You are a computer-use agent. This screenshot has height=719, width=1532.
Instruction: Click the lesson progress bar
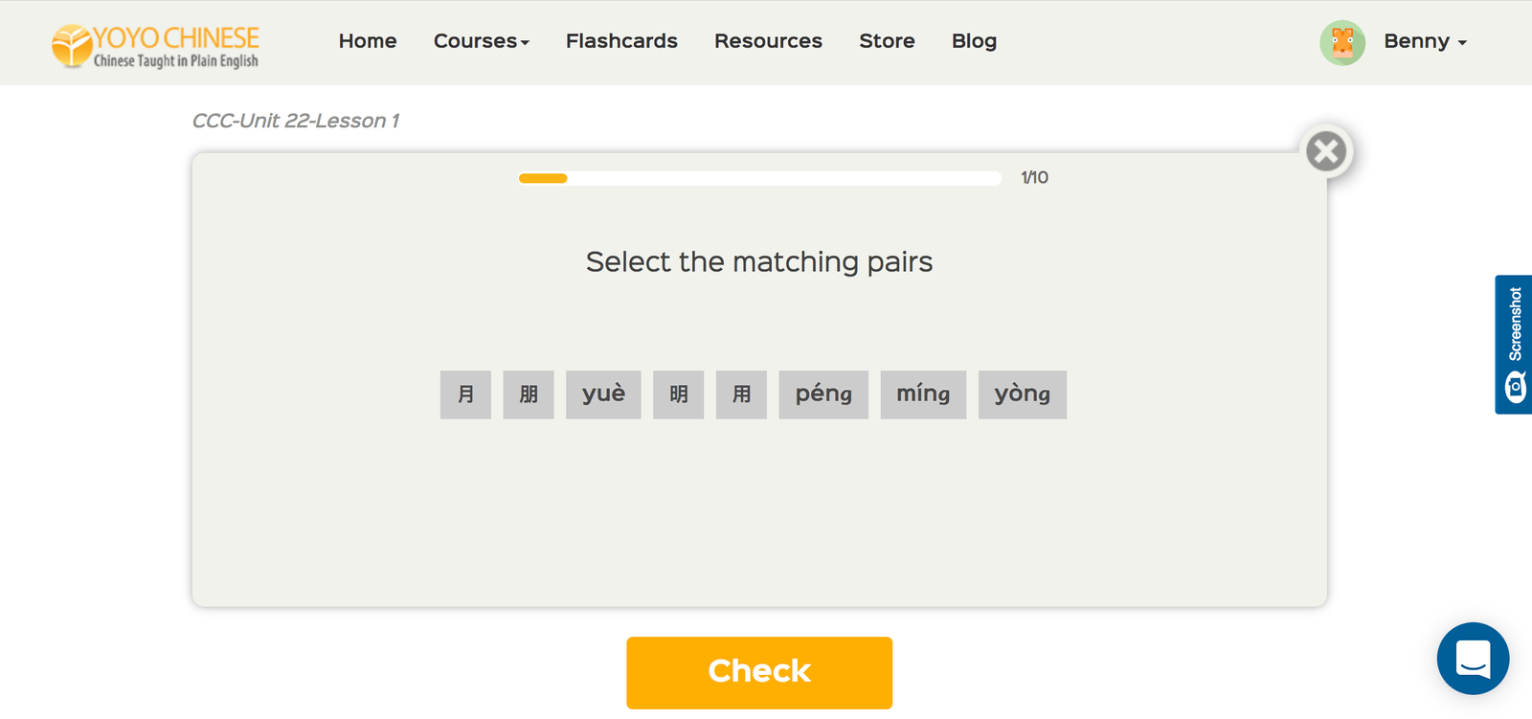tap(759, 178)
